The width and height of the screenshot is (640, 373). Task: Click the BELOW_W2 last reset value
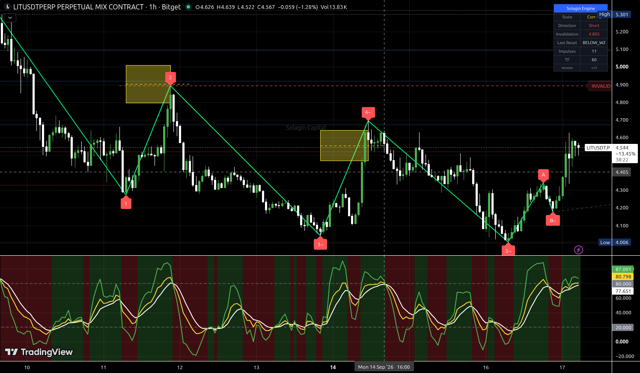click(594, 43)
